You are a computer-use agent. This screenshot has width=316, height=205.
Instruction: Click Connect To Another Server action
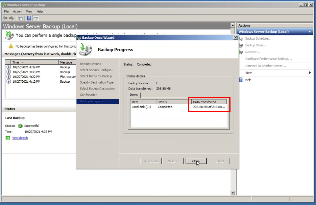click(265, 66)
